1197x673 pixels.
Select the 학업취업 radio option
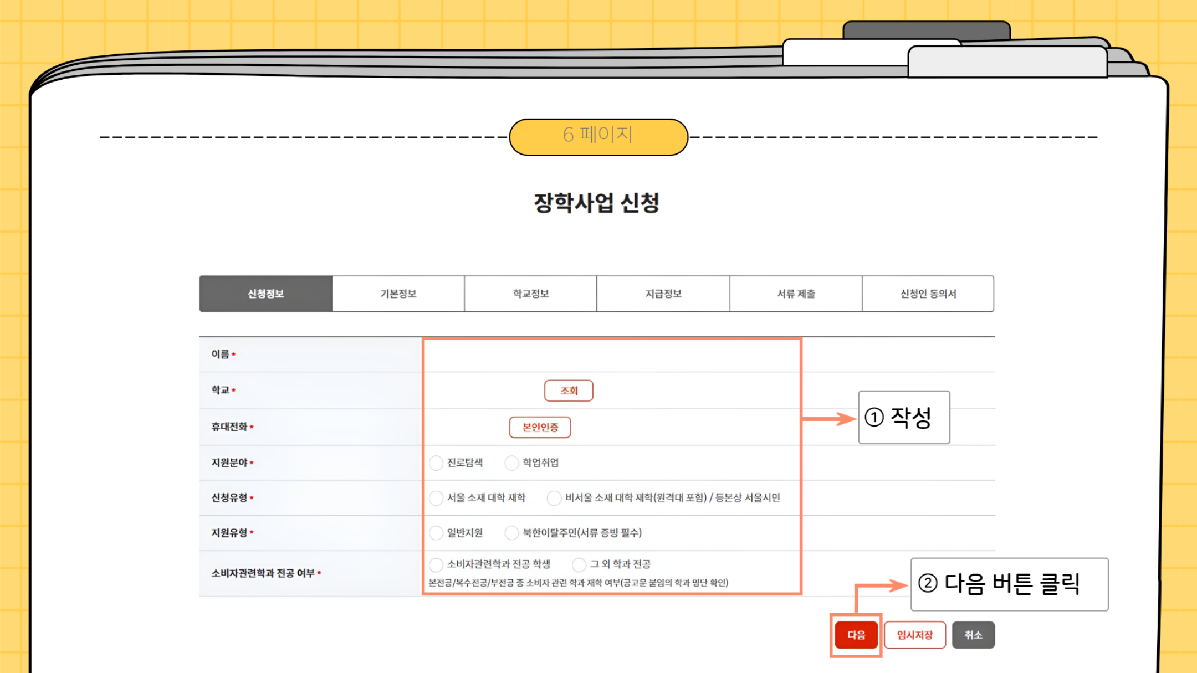tap(511, 463)
